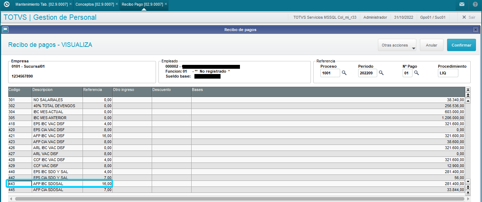
Task: Click Bases value 1.206.000,00
Action: tap(453, 118)
